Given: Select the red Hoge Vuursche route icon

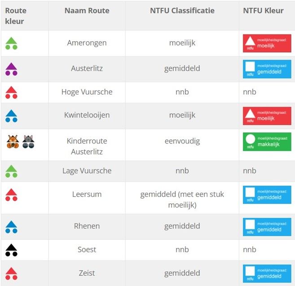Looking at the screenshot, I should [x=11, y=93].
